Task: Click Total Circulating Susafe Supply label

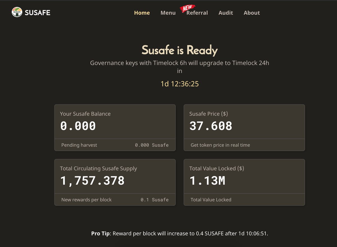Action: pyautogui.click(x=99, y=168)
